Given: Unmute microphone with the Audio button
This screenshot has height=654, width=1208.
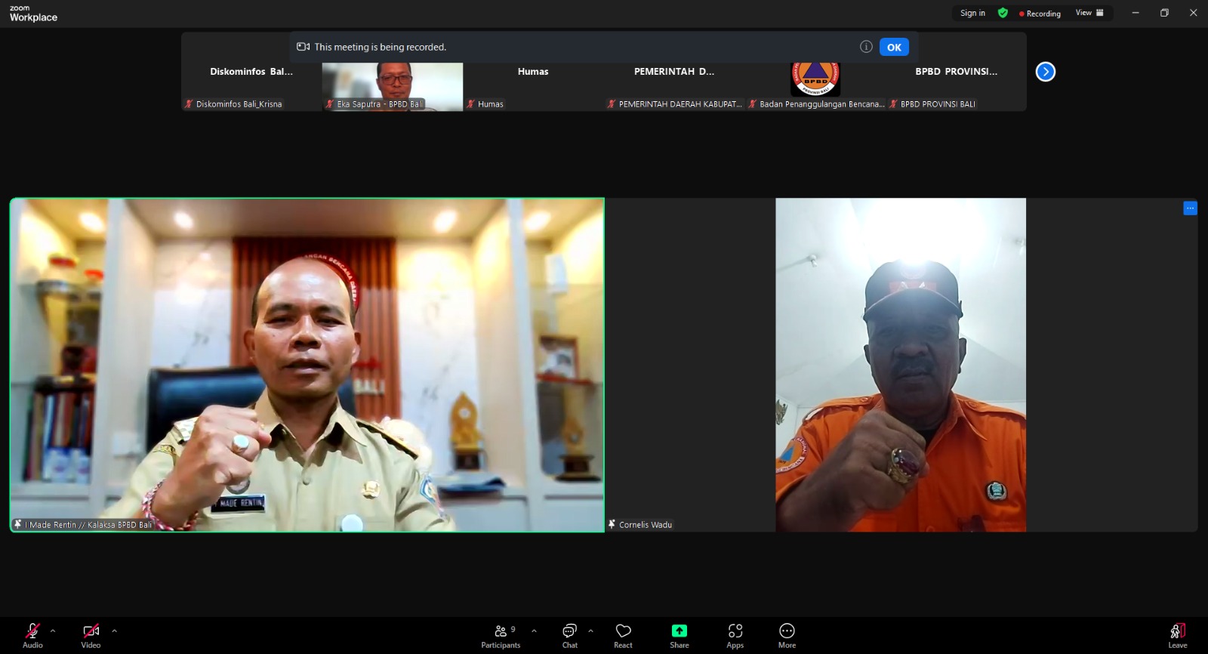Looking at the screenshot, I should (x=32, y=634).
